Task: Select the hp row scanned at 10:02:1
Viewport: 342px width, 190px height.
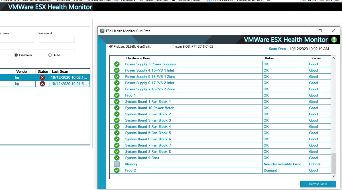Action: (x=45, y=78)
